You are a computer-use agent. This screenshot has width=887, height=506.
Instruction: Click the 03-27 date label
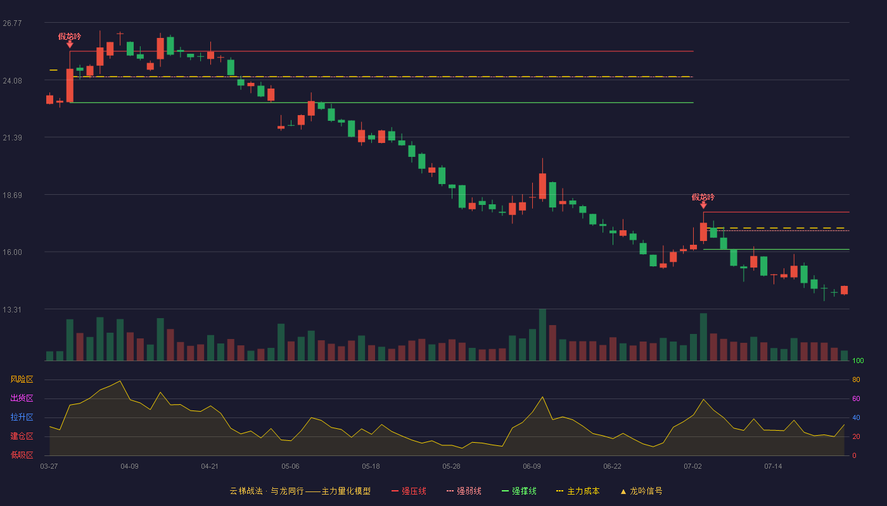click(x=49, y=466)
